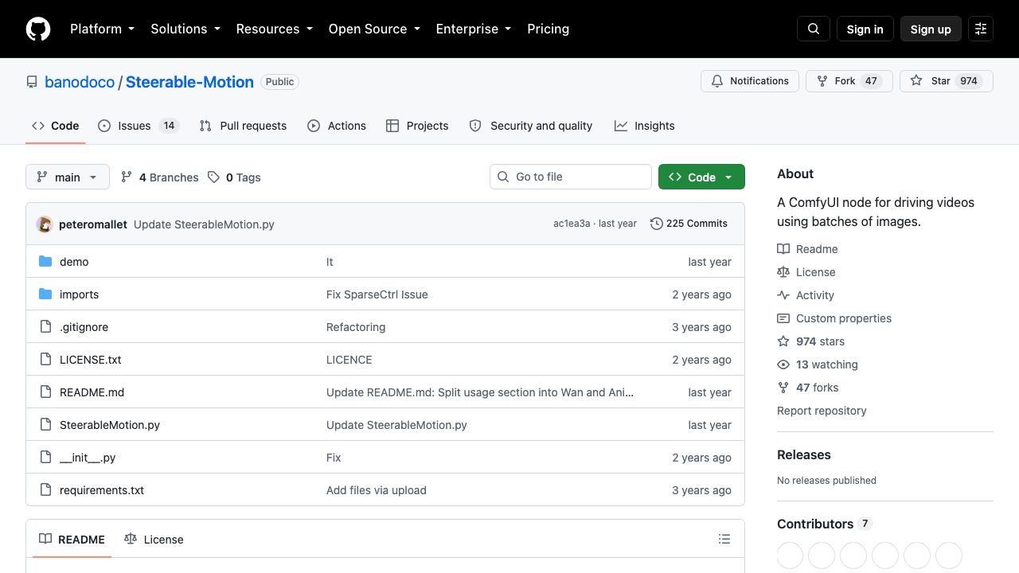This screenshot has height=573, width=1019.
Task: Click the GitHub logo icon
Action: pyautogui.click(x=38, y=29)
